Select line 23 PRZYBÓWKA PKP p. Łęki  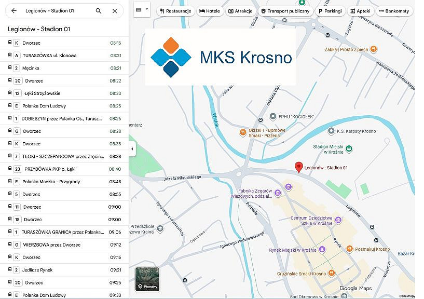[x=64, y=169]
